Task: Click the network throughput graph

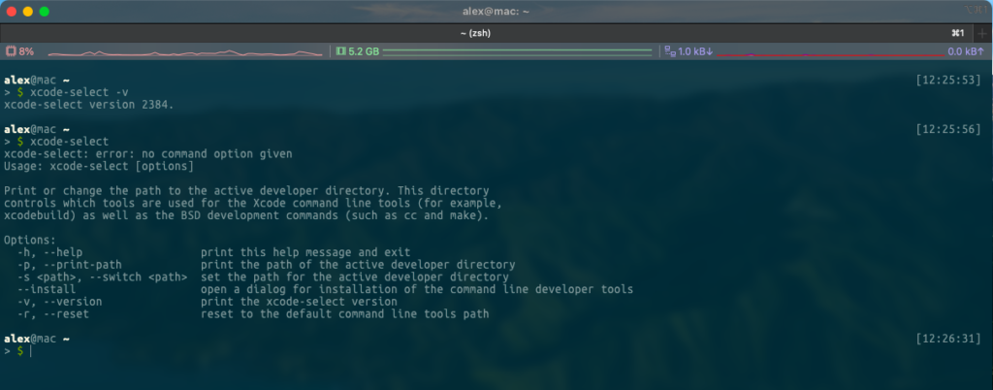Action: pyautogui.click(x=830, y=54)
